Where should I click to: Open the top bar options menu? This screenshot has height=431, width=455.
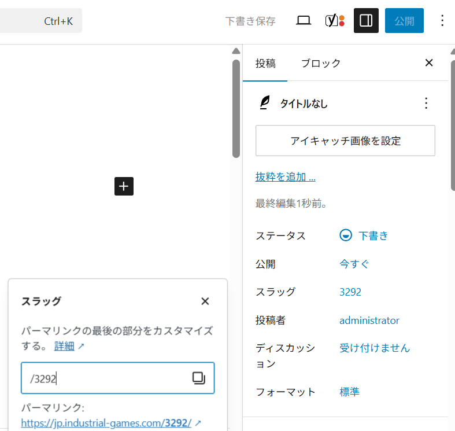tap(442, 21)
